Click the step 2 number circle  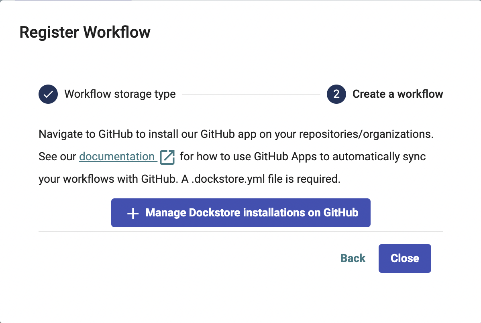pos(336,94)
